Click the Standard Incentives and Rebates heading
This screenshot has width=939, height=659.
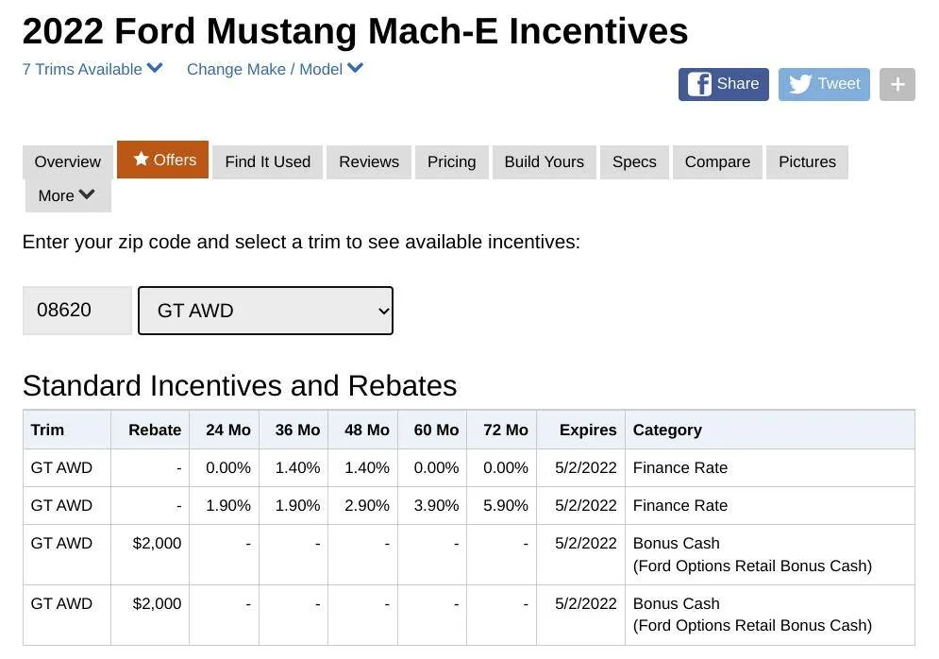point(240,386)
